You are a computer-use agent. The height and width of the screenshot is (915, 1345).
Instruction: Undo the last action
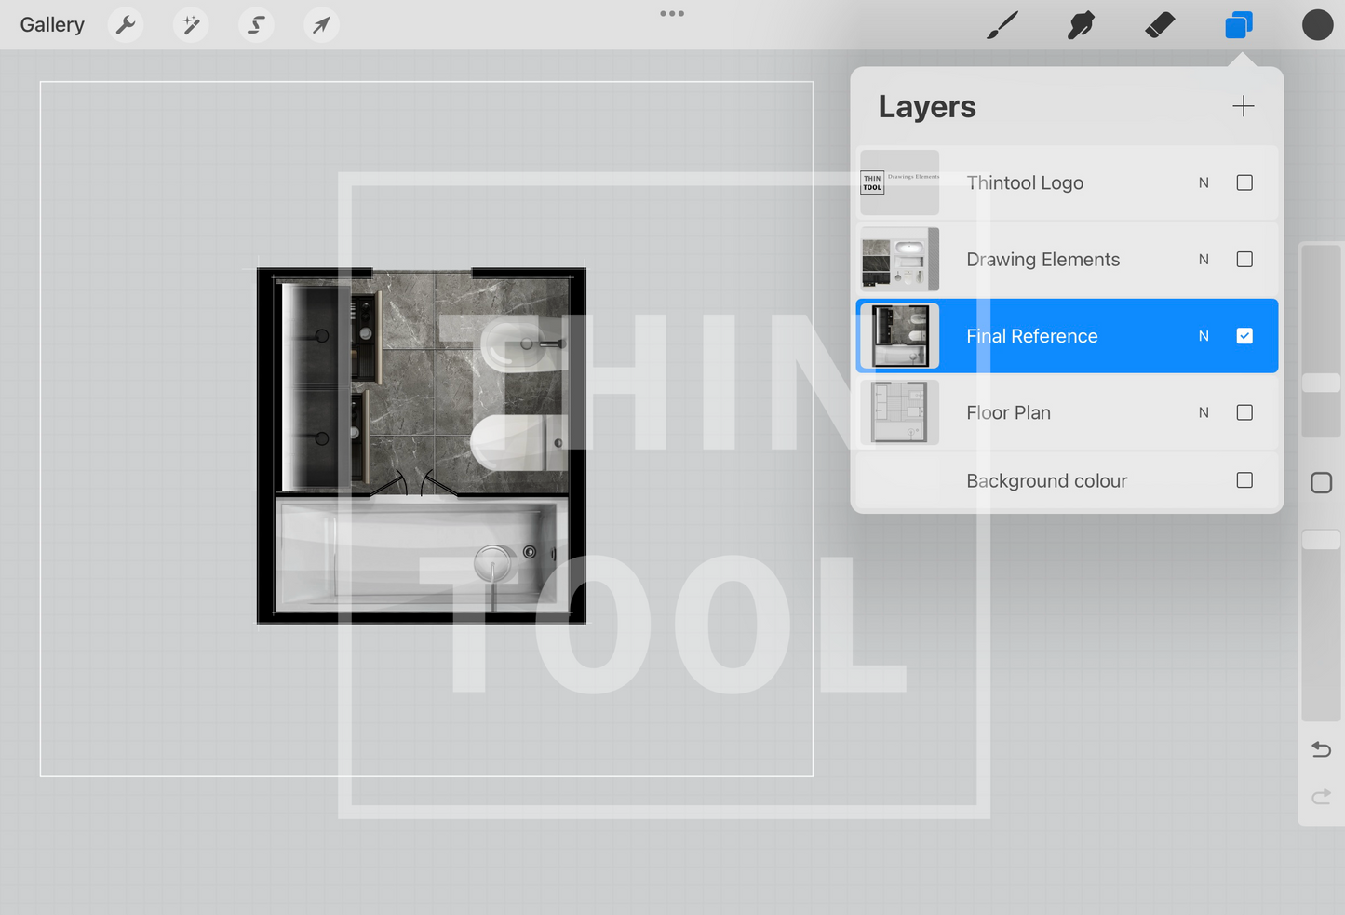point(1321,749)
